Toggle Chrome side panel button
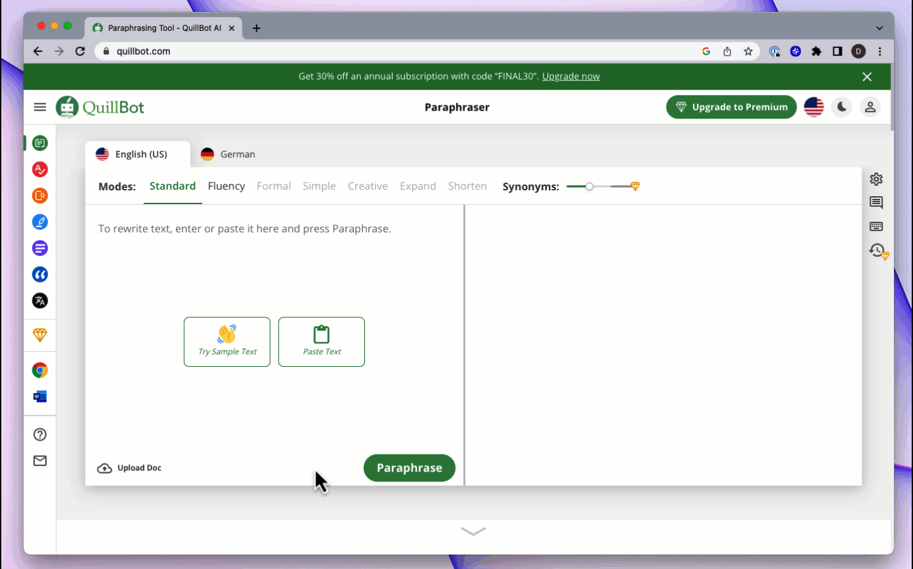Image resolution: width=913 pixels, height=569 pixels. [838, 51]
